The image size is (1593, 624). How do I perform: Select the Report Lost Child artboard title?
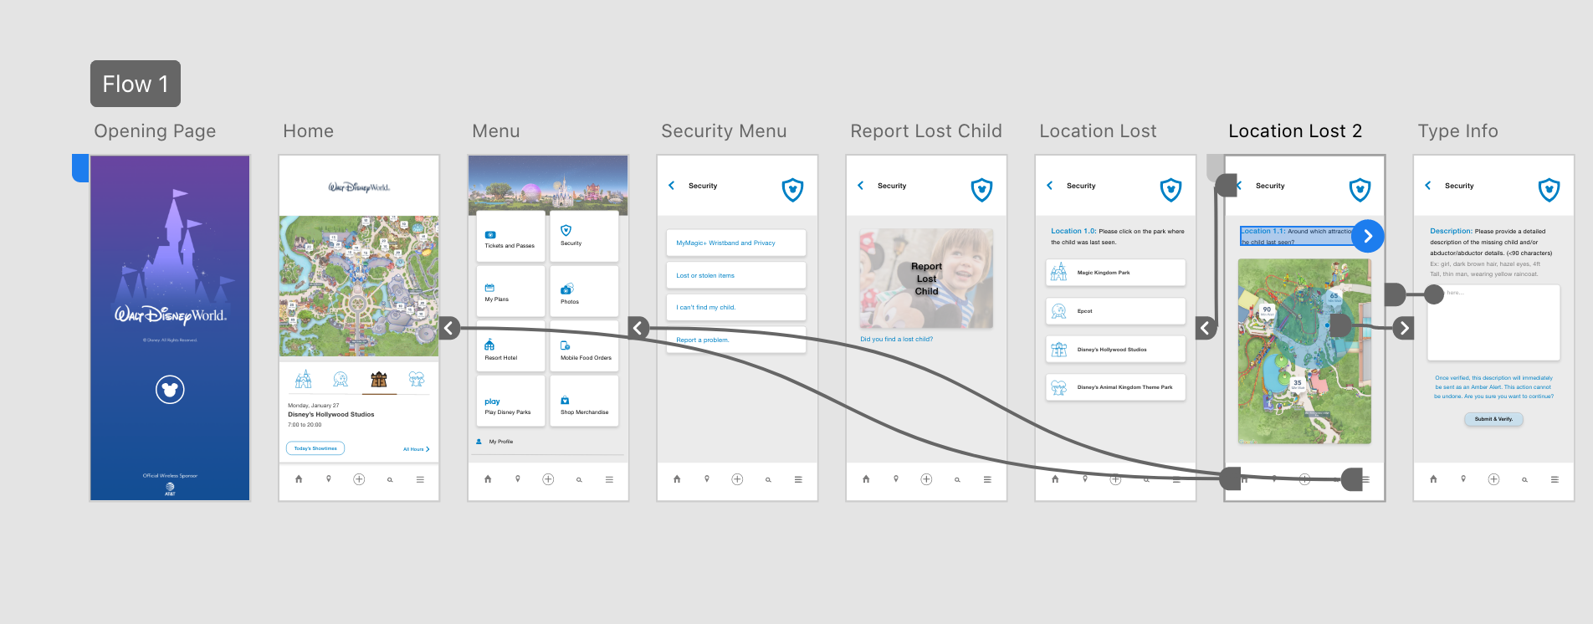[926, 131]
